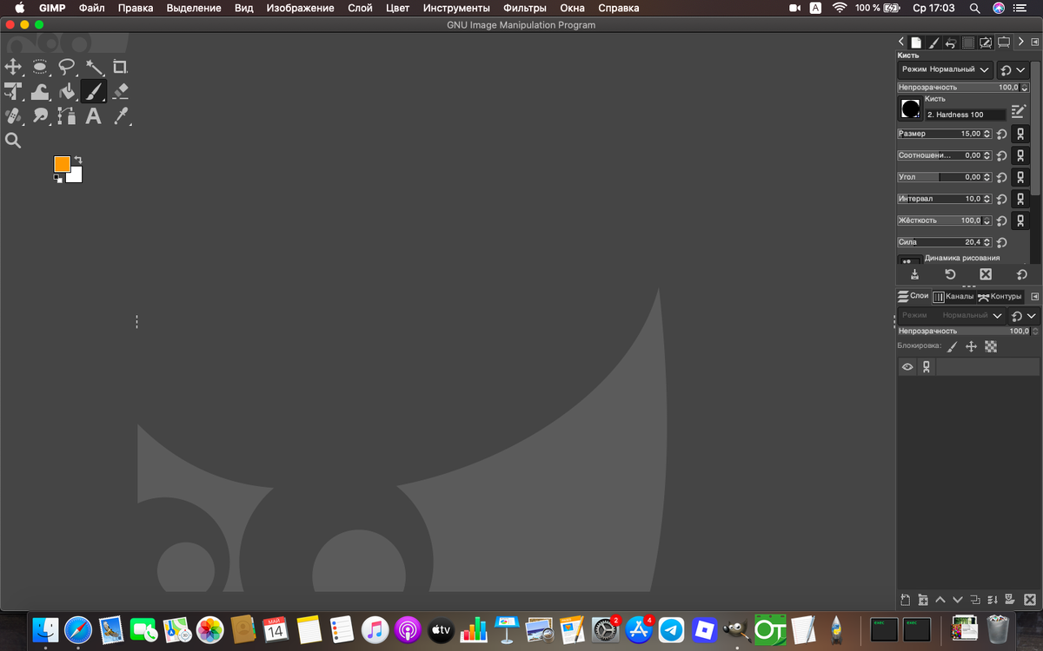Pick the Fuzzy Select magic wand
This screenshot has height=651, width=1043.
[x=94, y=67]
